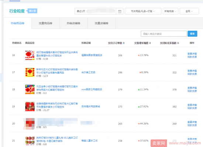
Task: Switch to the 热销店铺榜 tab
Action: point(73,23)
